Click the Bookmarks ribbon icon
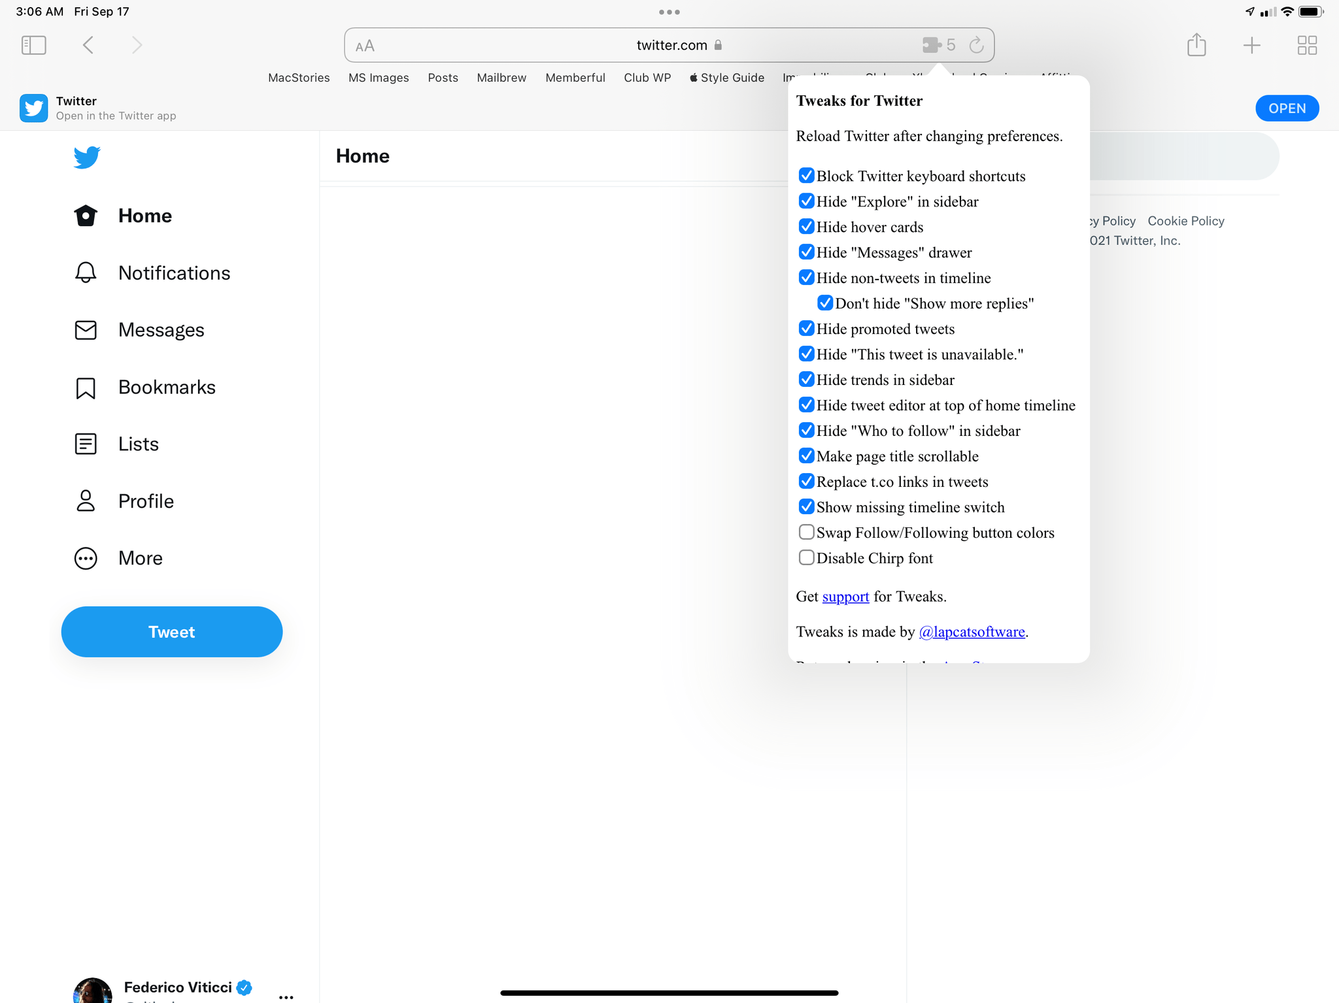The image size is (1339, 1003). coord(86,387)
